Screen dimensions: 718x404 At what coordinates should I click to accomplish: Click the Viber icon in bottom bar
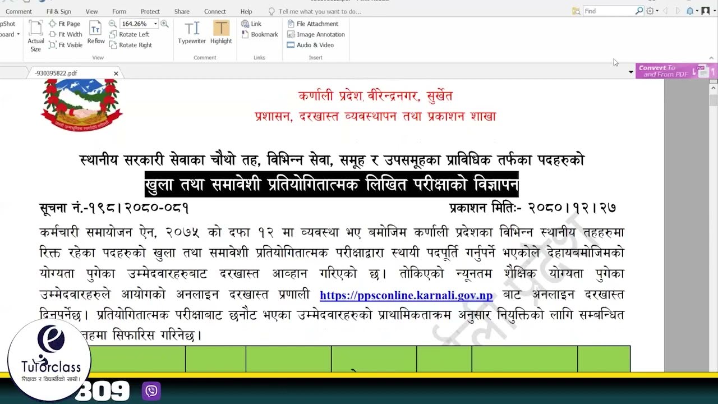(151, 391)
